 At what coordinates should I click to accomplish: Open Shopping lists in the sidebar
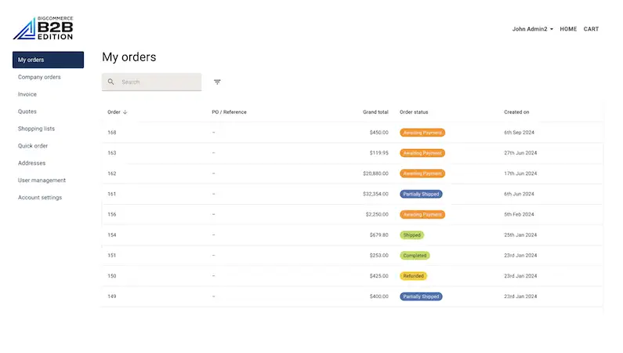point(36,129)
